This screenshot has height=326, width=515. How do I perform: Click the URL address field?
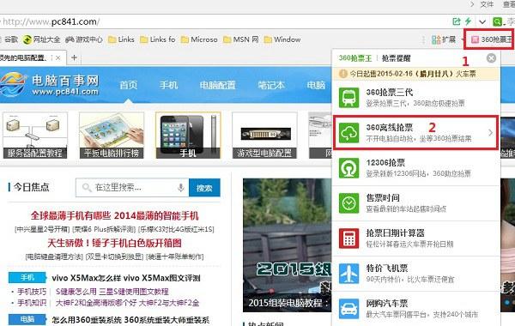[223, 21]
